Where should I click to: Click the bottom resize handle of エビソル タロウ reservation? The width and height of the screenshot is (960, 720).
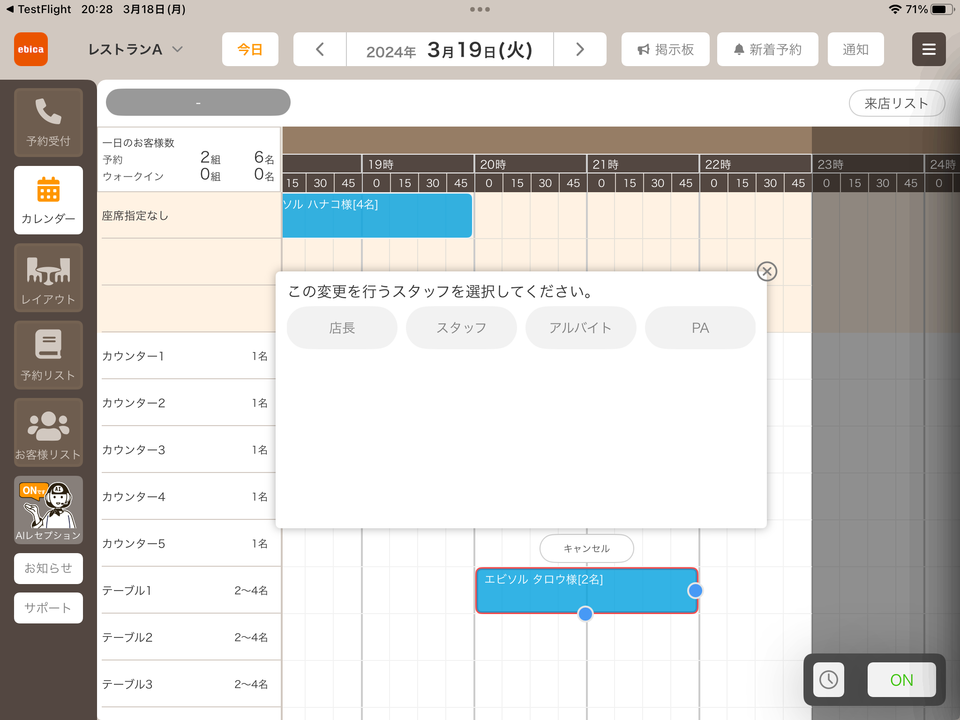(x=585, y=614)
